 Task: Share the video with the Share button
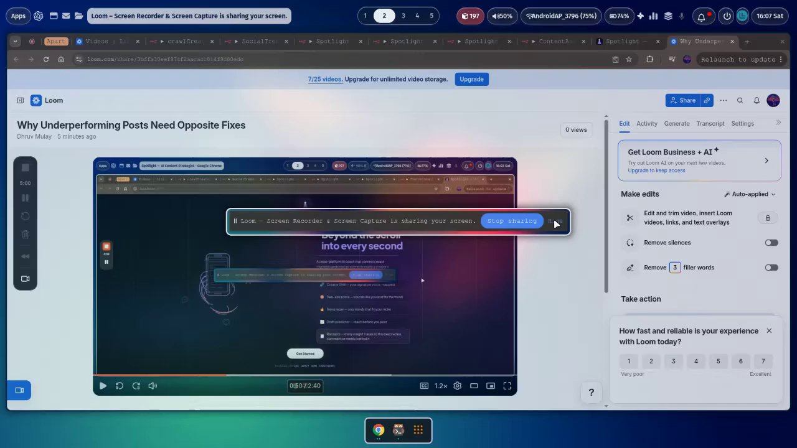682,100
